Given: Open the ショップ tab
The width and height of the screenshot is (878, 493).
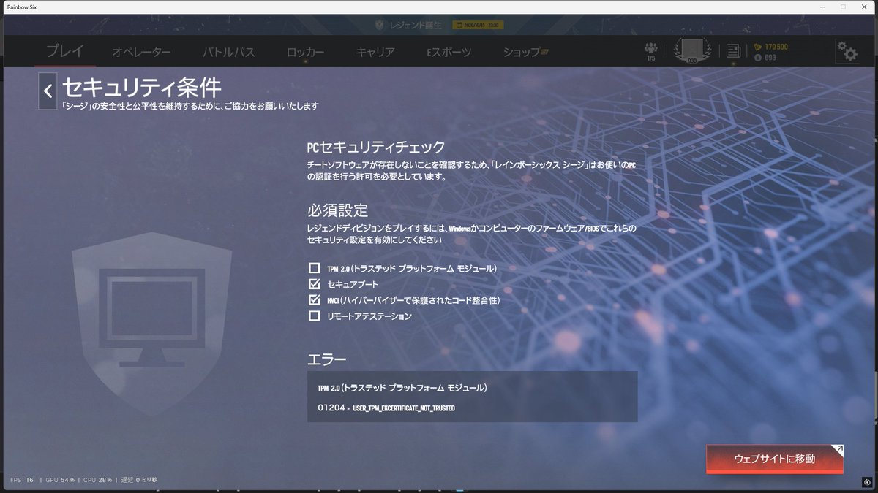Looking at the screenshot, I should coord(525,52).
